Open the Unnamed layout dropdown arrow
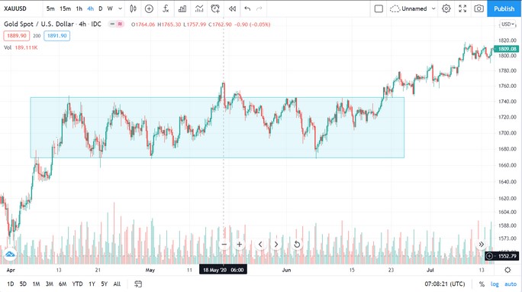The height and width of the screenshot is (292, 522). pyautogui.click(x=433, y=8)
